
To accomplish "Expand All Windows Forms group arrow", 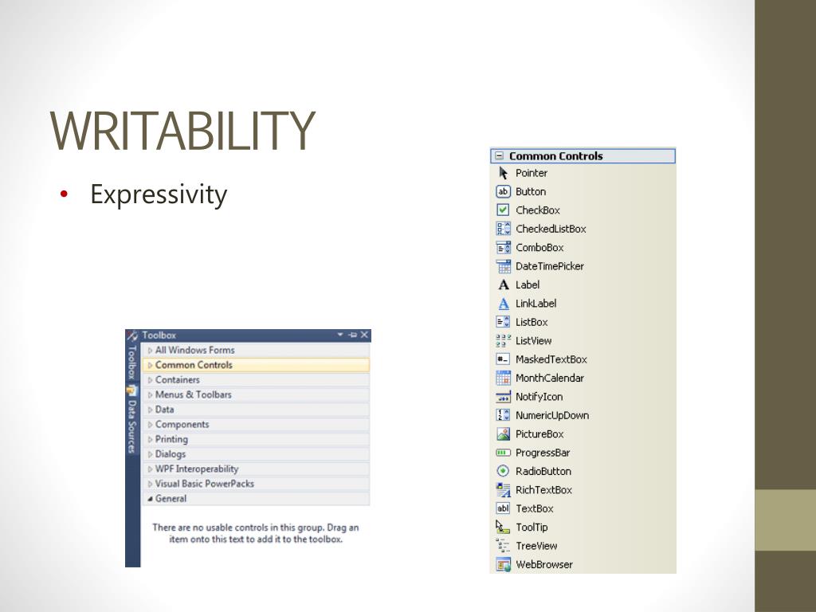I will click(x=150, y=351).
